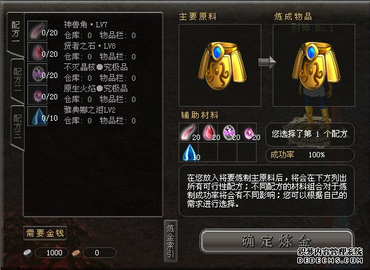Select red stone slot in 辅助材料 grid

208,133
